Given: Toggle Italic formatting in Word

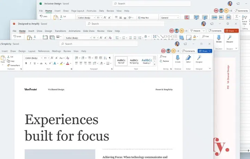Looking at the screenshot, I should pos(30,63).
